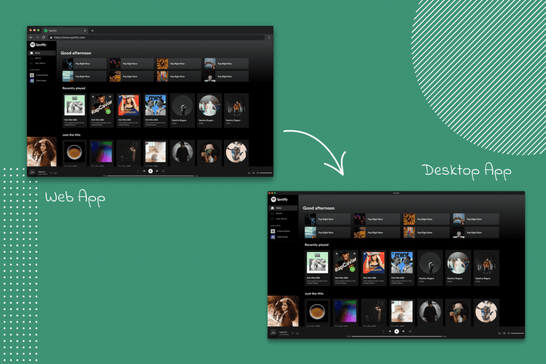Screen dimensions: 546x364
Task: Open rainbow gradient album in Desktop App
Action: pyautogui.click(x=346, y=312)
